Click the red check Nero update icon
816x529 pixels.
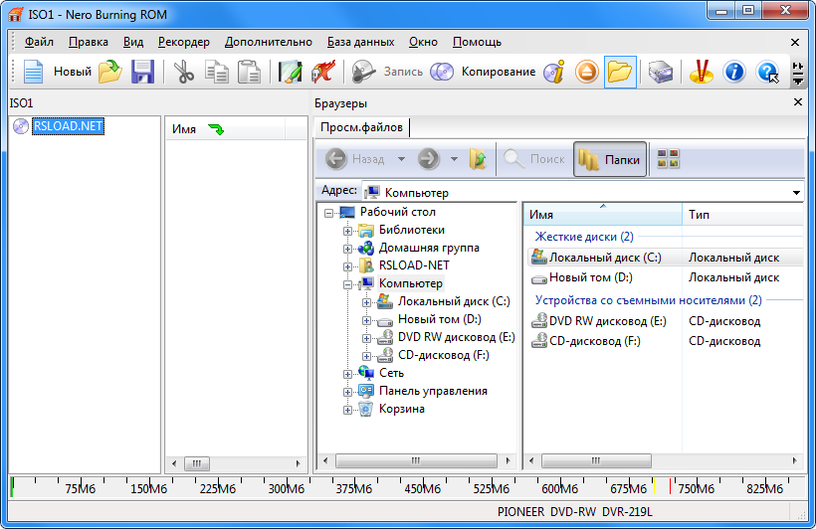point(701,72)
